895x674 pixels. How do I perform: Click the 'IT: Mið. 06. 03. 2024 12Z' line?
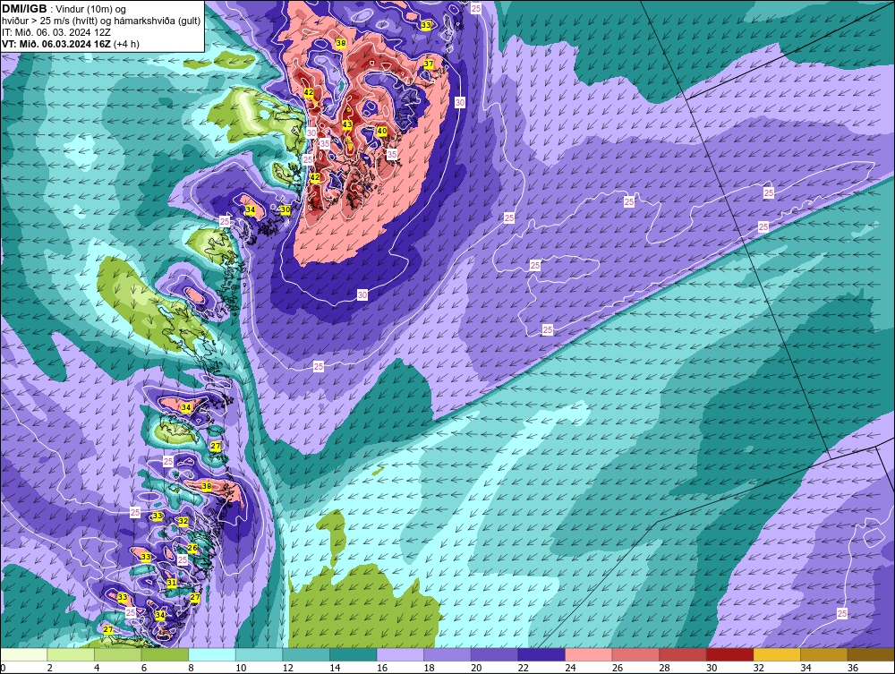tap(56, 32)
